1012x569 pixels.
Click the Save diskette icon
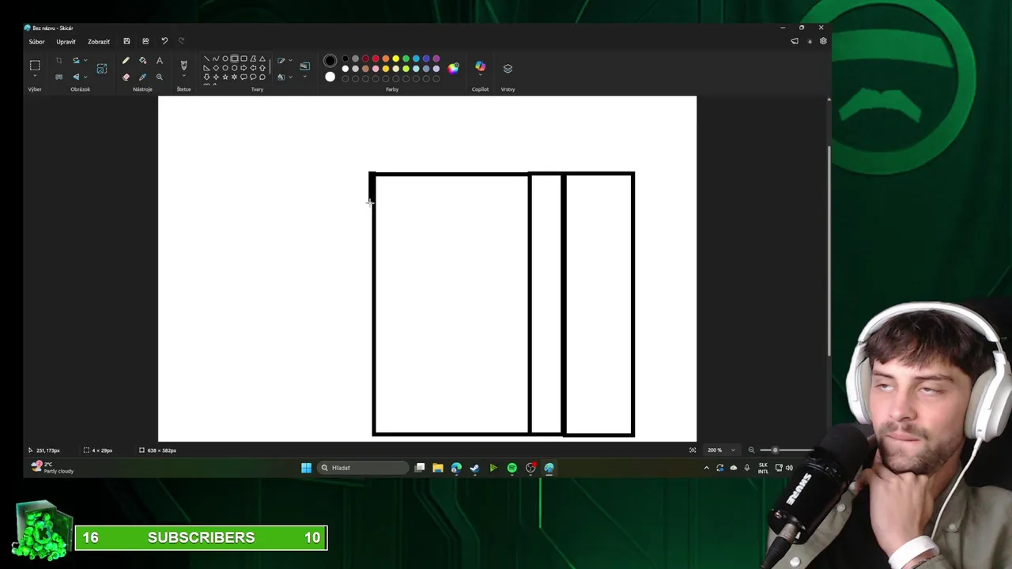[126, 41]
